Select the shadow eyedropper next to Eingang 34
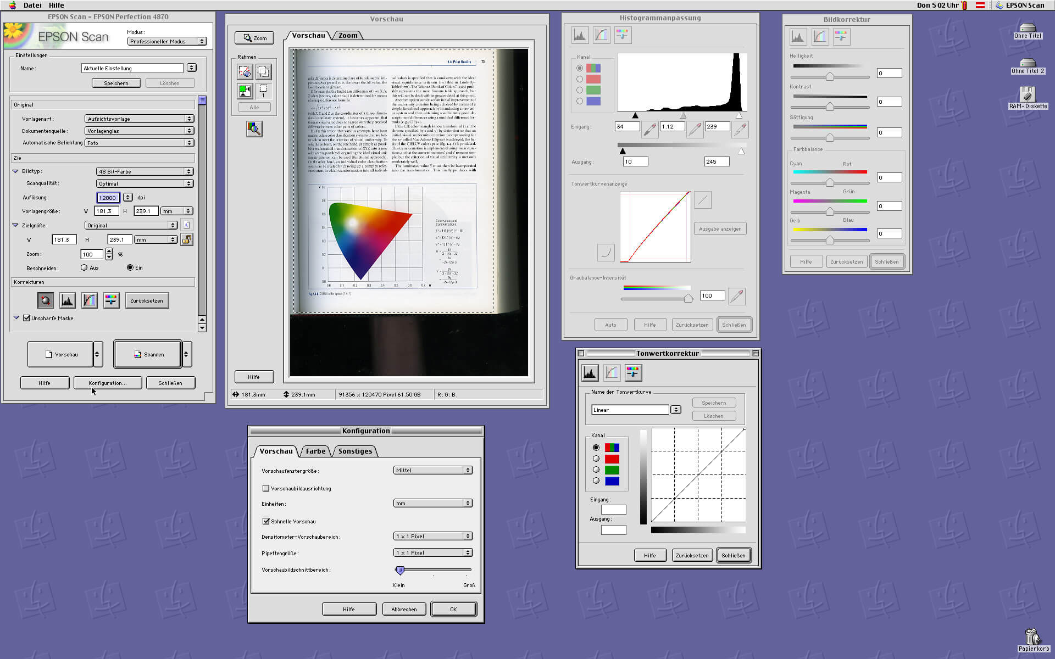Image resolution: width=1055 pixels, height=659 pixels. tap(650, 130)
